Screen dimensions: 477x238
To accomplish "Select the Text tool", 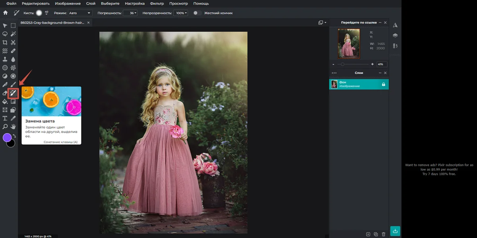I will tap(5, 118).
